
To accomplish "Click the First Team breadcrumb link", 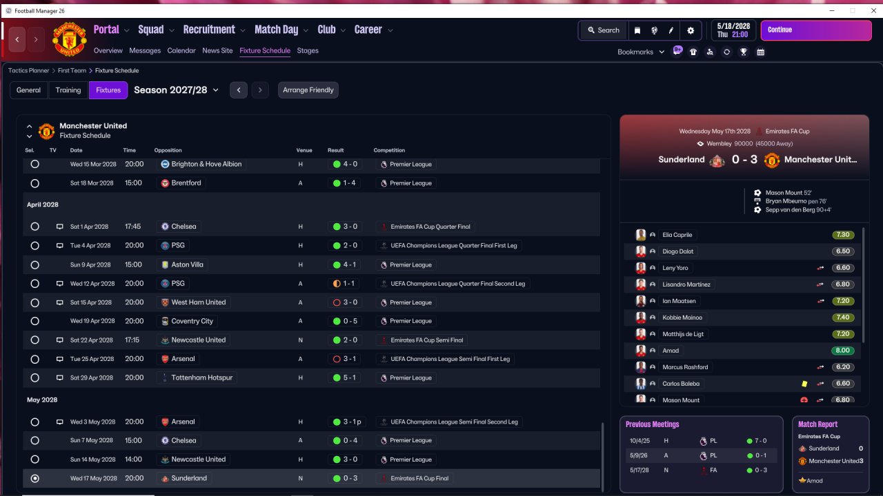I will (x=72, y=71).
